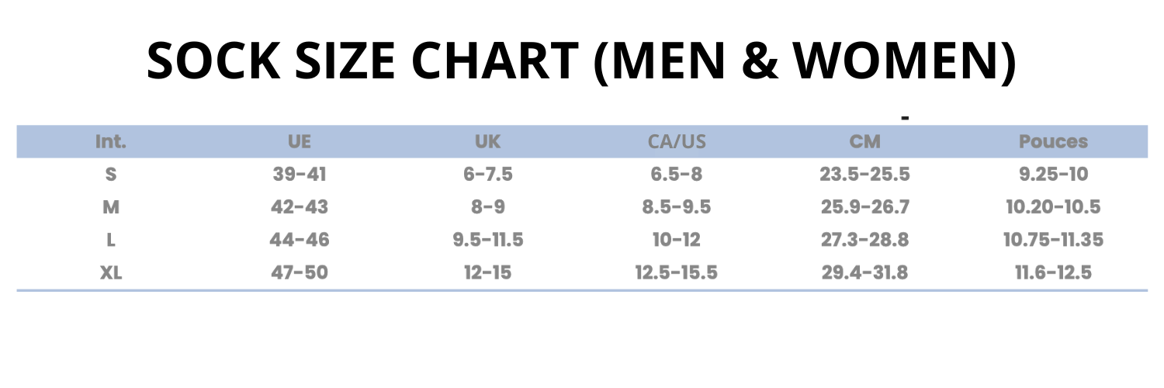Select the UE column header
1164x388 pixels.
300,142
